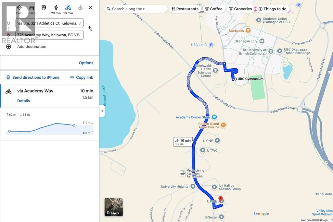
Task: Select cycling travel mode icon
Action: 68,8
